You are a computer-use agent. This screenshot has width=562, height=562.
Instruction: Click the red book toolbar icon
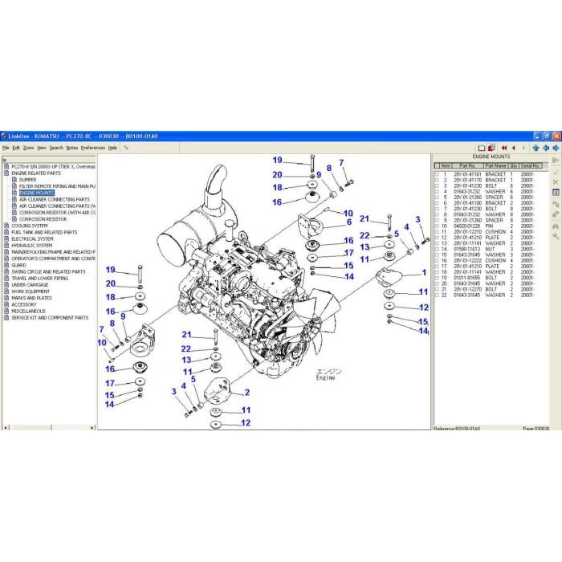tap(491, 148)
